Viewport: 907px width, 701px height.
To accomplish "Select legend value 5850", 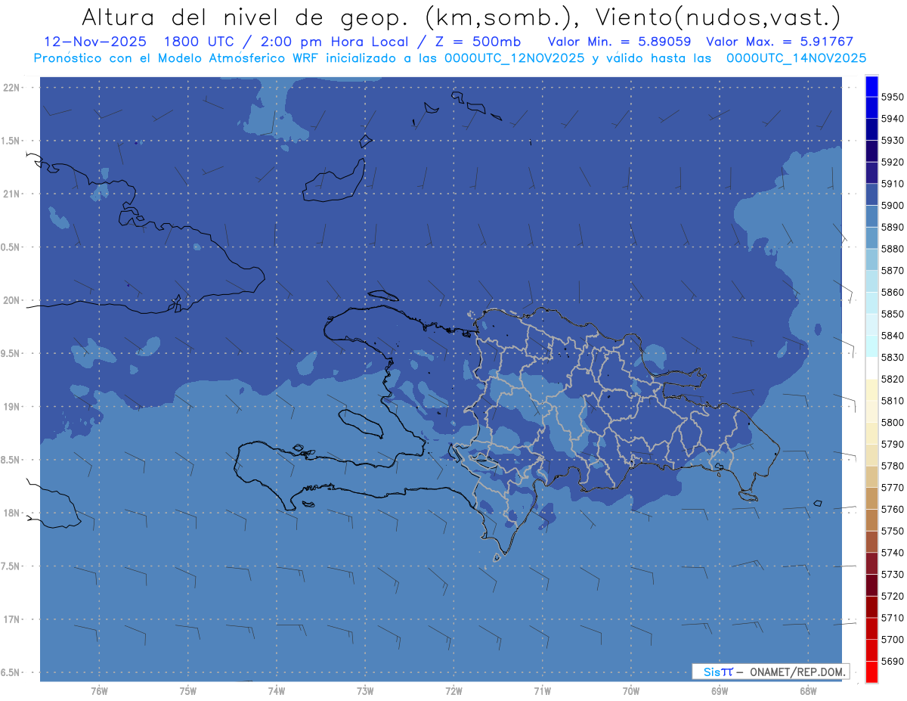I will (x=892, y=314).
